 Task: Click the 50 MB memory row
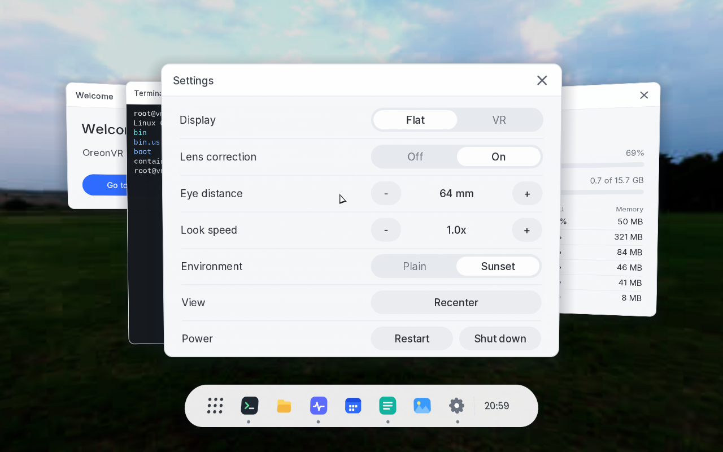(x=602, y=221)
